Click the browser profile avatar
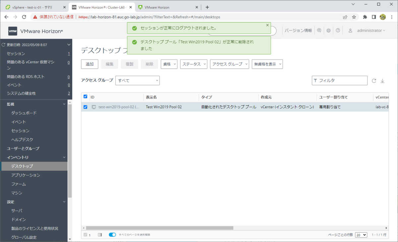 pos(383,17)
